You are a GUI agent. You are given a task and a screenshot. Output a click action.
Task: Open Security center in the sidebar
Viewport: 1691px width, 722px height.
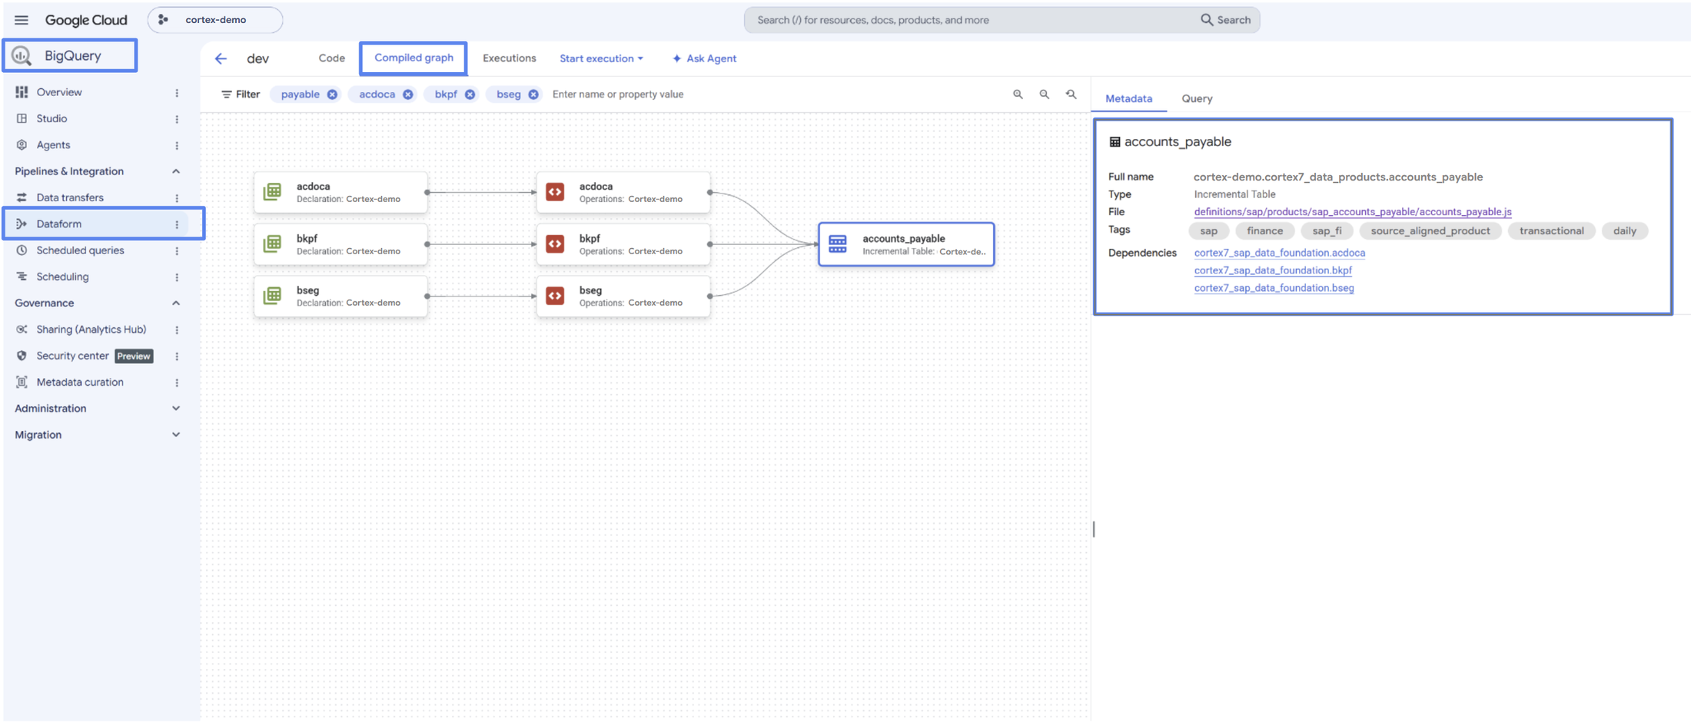[x=72, y=356]
